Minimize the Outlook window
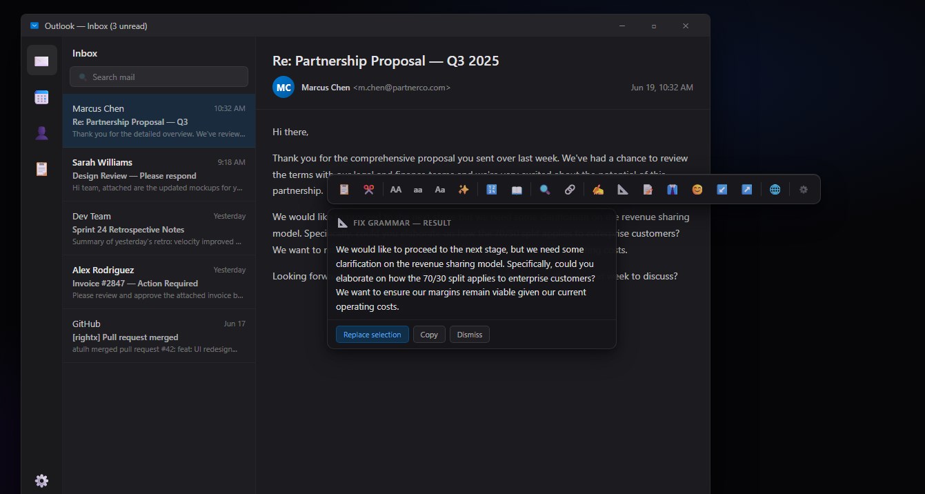This screenshot has height=494, width=925. [622, 26]
